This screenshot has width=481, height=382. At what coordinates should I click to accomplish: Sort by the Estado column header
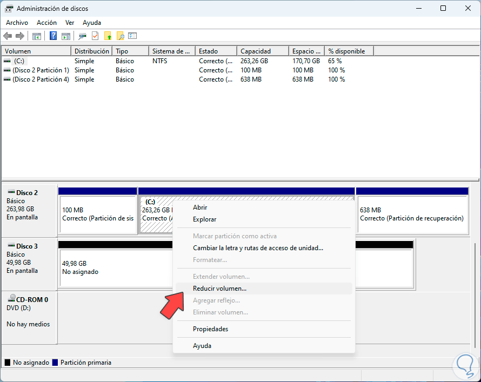pos(216,51)
